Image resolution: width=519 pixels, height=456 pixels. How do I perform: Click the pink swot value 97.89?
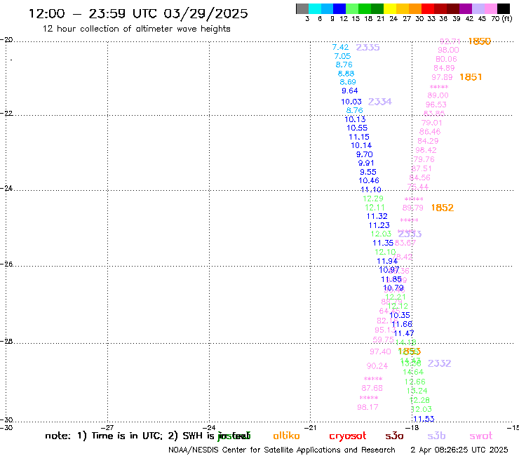[x=442, y=77]
